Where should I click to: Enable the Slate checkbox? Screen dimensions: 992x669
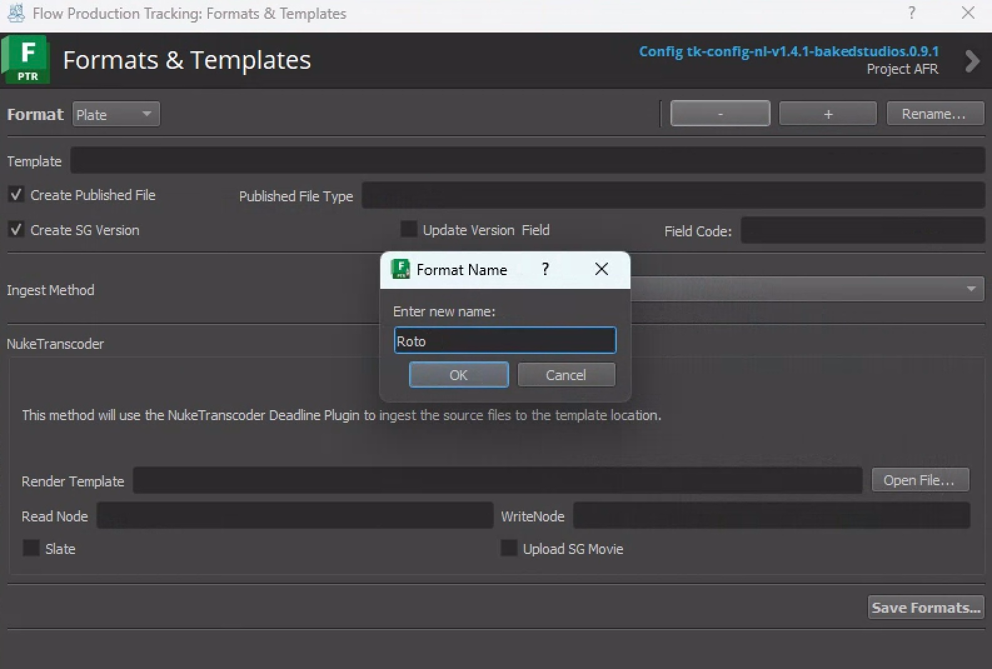pyautogui.click(x=31, y=548)
